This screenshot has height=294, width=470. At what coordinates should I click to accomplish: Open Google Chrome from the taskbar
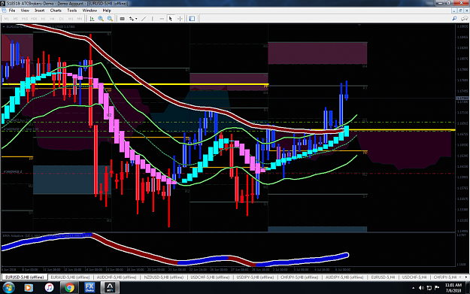pos(69,288)
